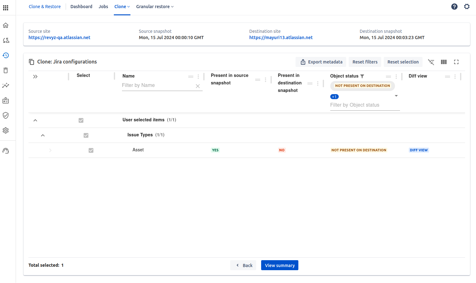476x283 pixels.
Task: Deselect the Asset row checkbox
Action: click(x=91, y=150)
